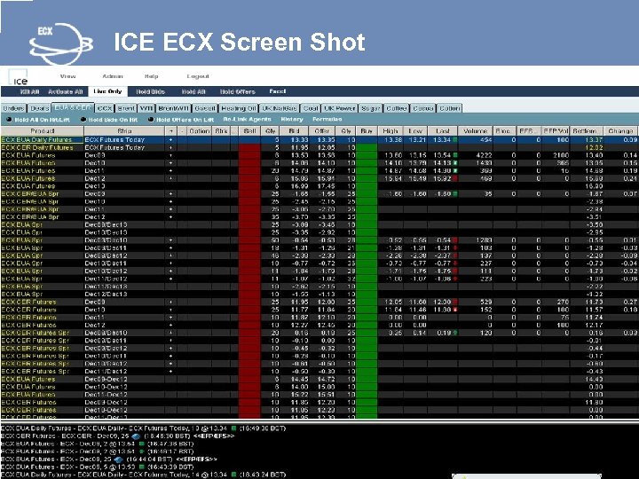The width and height of the screenshot is (639, 479).
Task: Click the green indicator beside Last 0.19
Action: click(x=454, y=333)
